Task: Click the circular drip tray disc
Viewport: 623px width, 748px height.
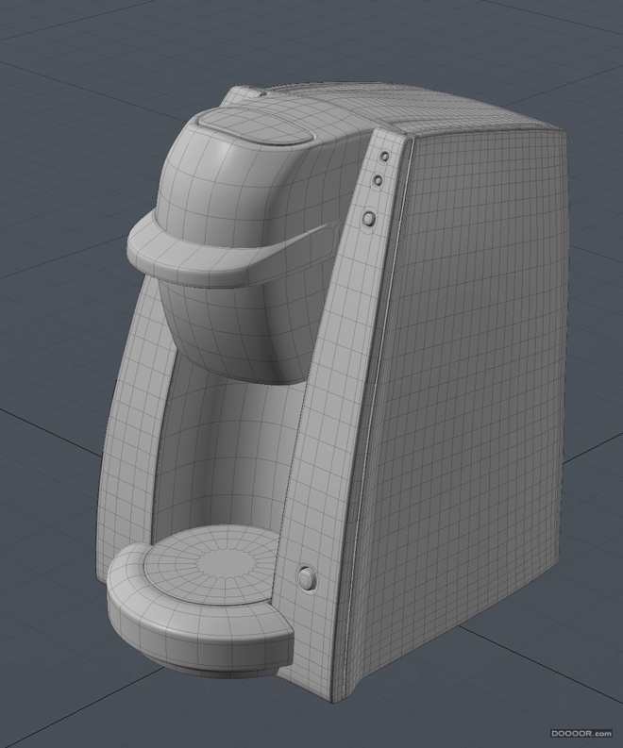Action: click(210, 565)
